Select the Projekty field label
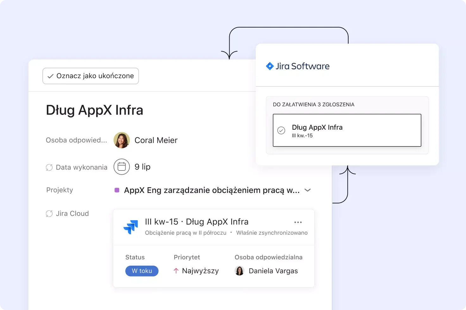 tap(60, 190)
